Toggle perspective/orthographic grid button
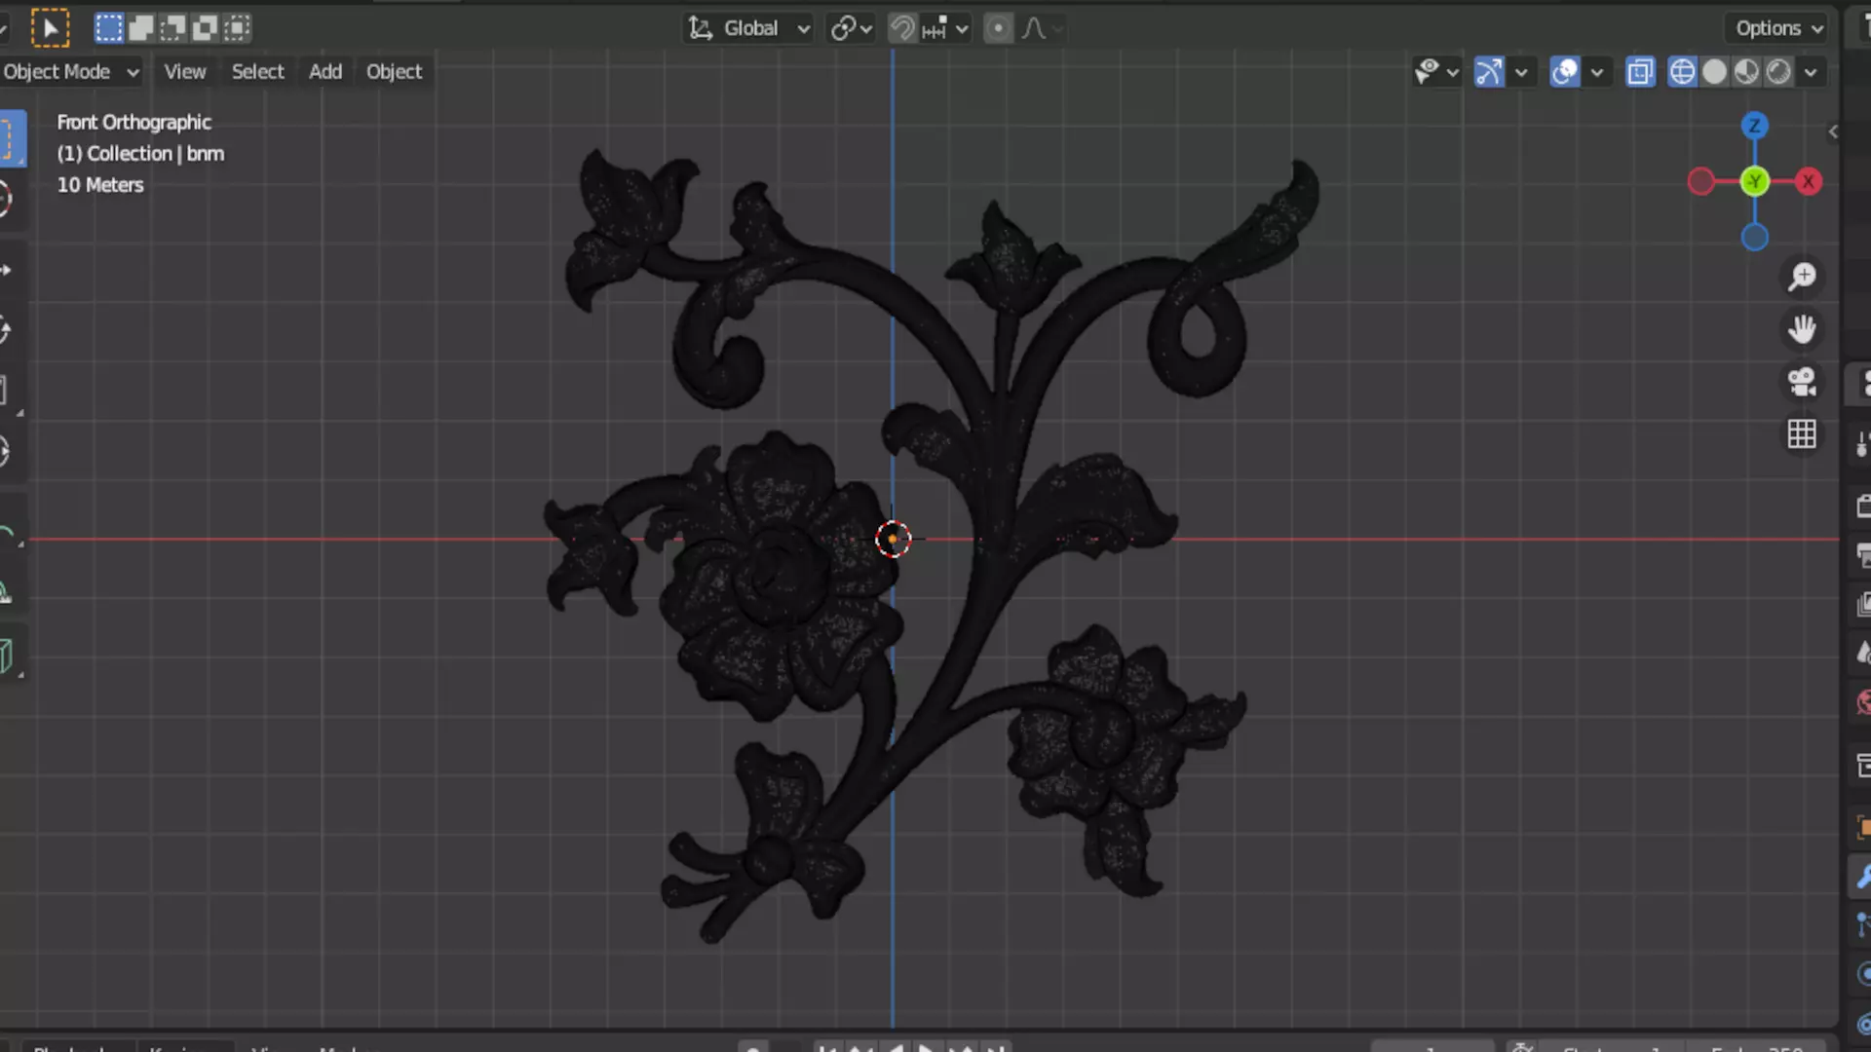Image resolution: width=1871 pixels, height=1052 pixels. tap(1802, 434)
